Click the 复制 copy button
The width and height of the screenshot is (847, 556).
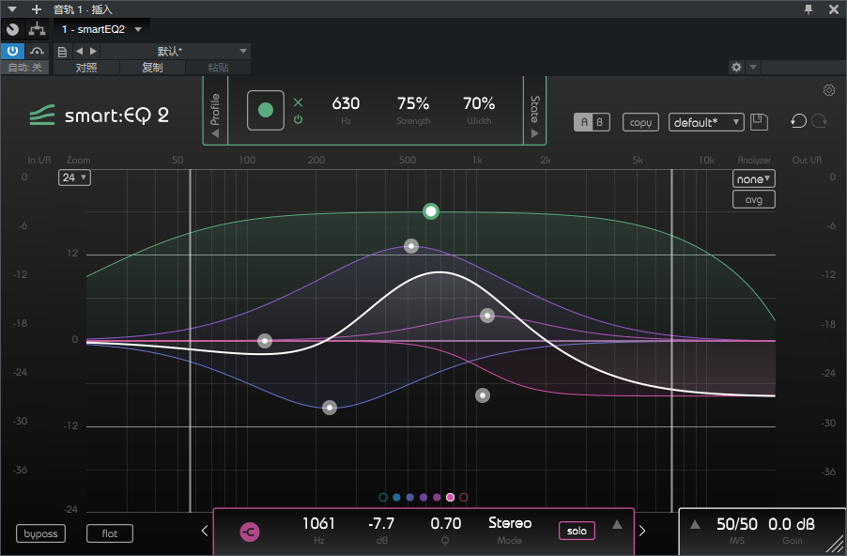point(152,68)
